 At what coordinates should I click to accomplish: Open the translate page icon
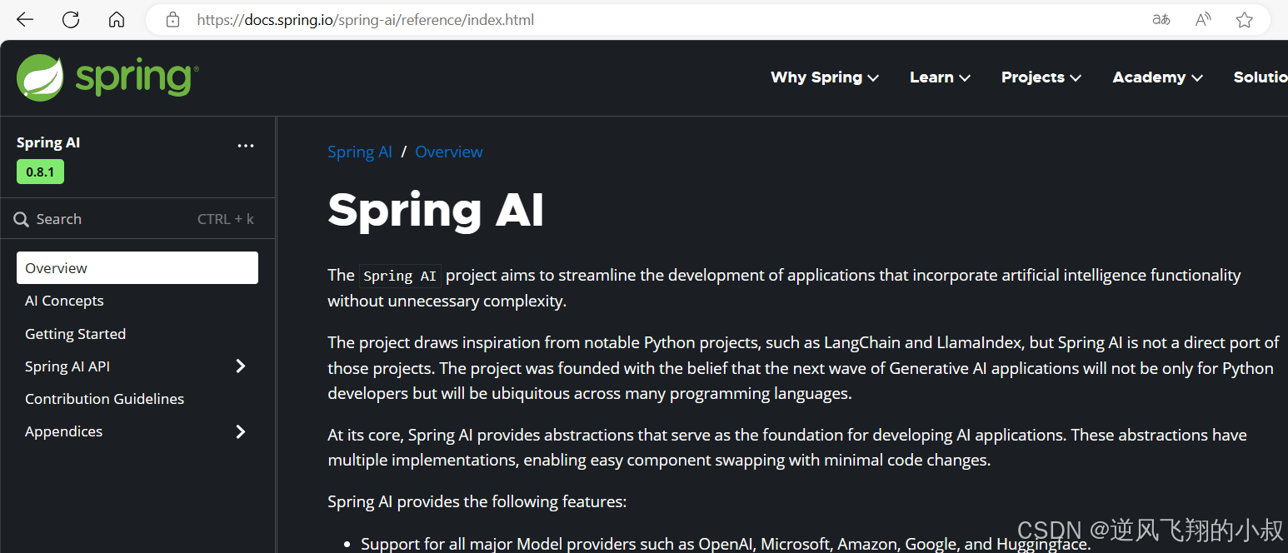[x=1161, y=20]
